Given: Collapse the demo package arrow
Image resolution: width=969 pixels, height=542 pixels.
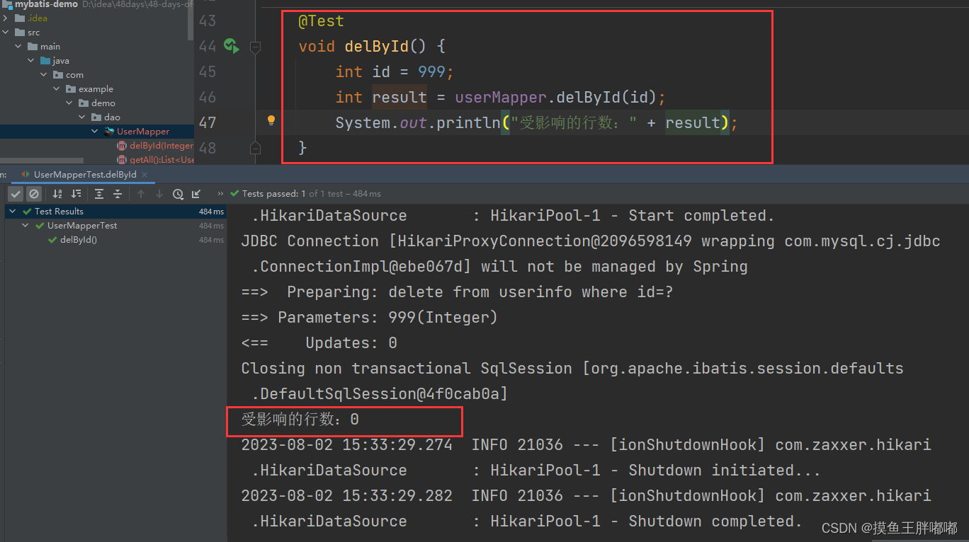Looking at the screenshot, I should (69, 103).
